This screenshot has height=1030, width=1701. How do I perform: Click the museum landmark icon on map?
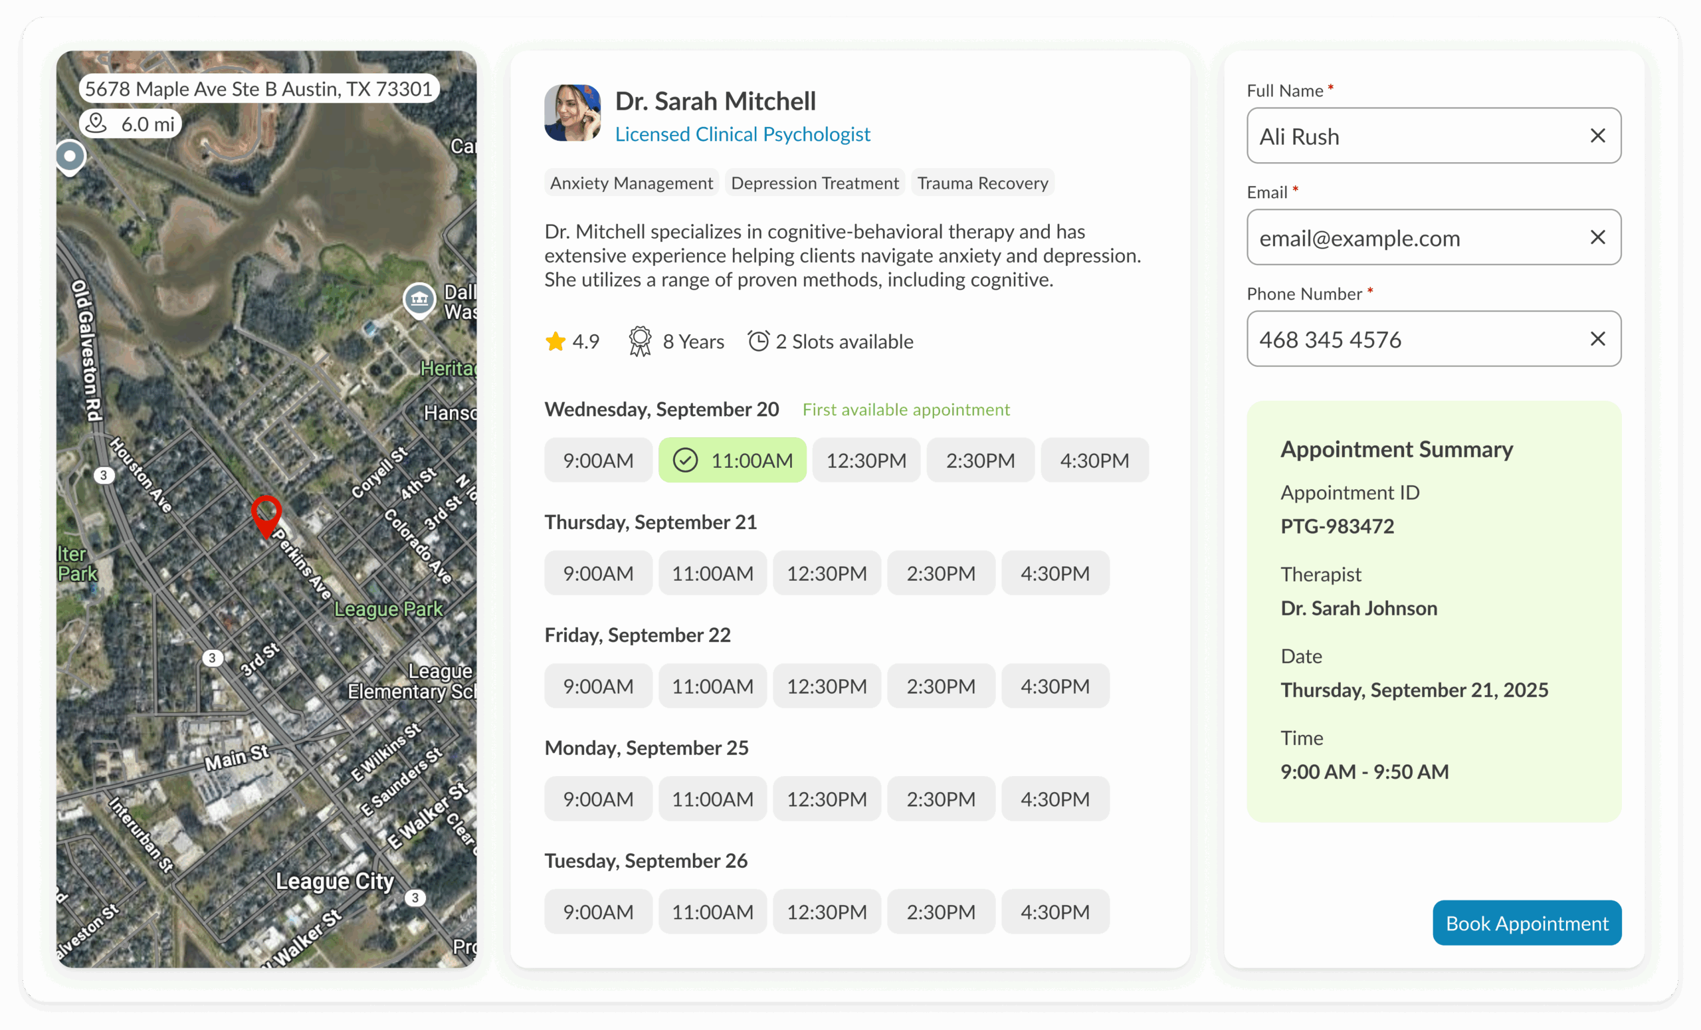pos(419,300)
